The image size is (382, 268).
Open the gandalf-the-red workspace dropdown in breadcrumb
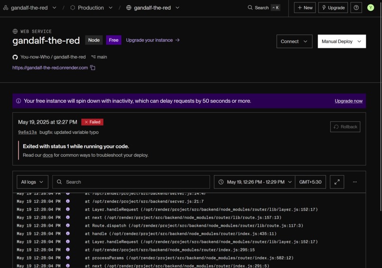tap(55, 8)
